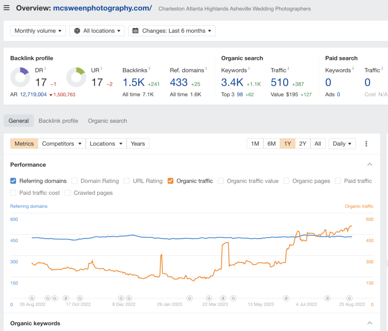
Task: Switch to the Organic search tab
Action: pos(107,121)
